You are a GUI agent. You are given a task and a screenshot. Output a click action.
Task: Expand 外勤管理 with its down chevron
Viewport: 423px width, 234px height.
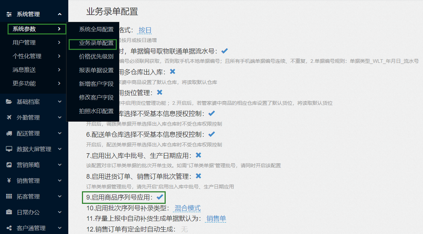point(60,117)
